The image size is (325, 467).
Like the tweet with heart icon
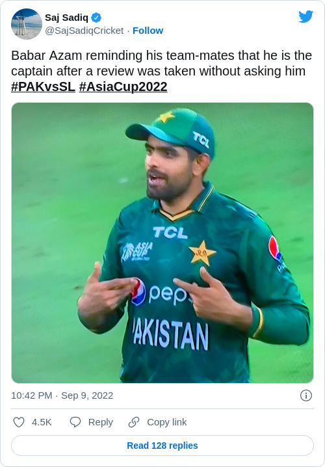tap(19, 422)
